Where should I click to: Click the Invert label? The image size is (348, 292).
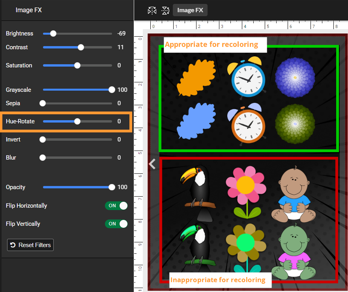click(13, 139)
